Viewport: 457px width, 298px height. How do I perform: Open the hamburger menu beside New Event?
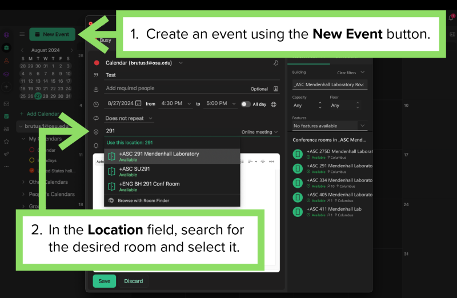coord(22,34)
